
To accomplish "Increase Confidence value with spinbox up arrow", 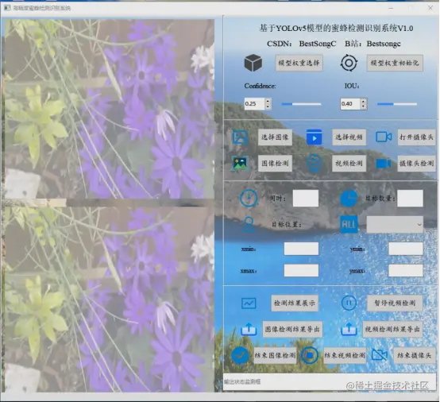I will click(x=268, y=101).
